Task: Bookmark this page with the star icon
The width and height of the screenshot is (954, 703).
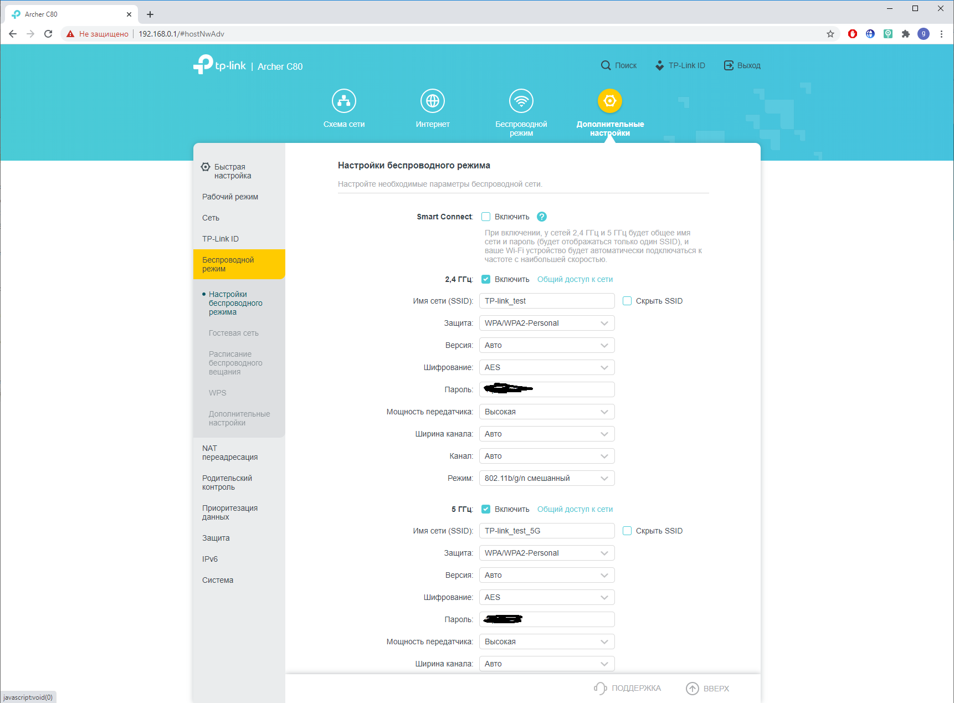Action: click(830, 34)
